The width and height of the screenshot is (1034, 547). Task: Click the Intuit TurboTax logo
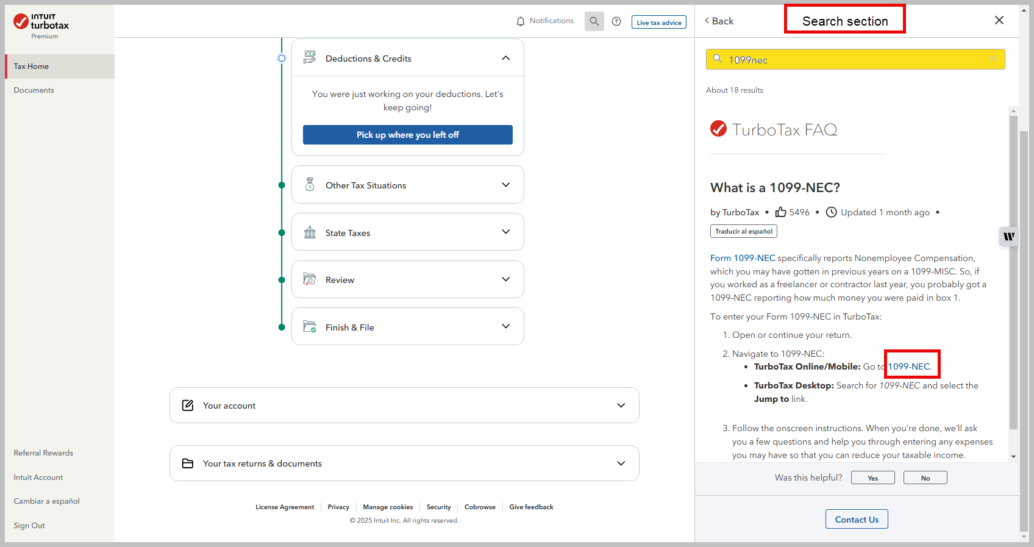coord(41,26)
